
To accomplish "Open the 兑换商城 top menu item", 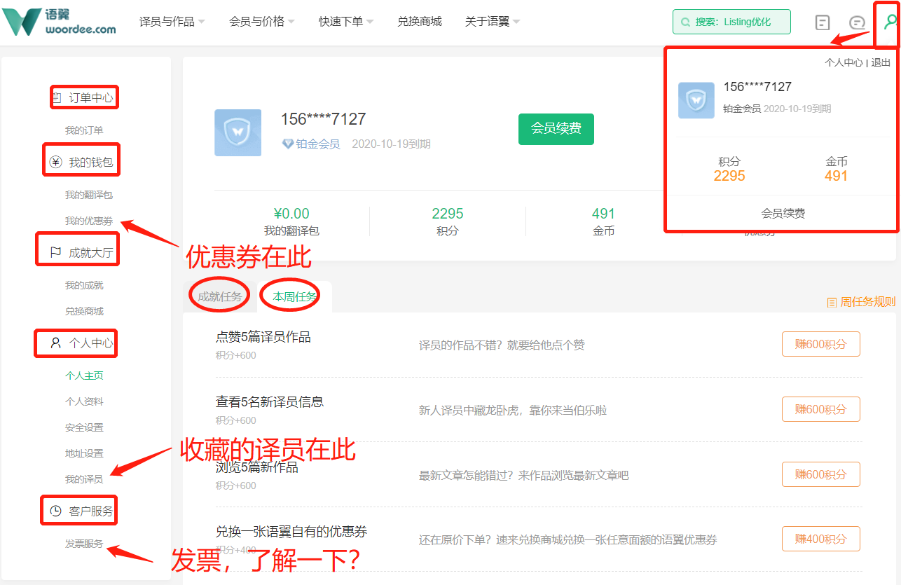I will coord(420,22).
